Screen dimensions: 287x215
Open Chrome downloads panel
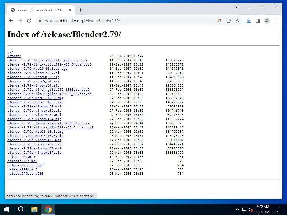(x=249, y=21)
